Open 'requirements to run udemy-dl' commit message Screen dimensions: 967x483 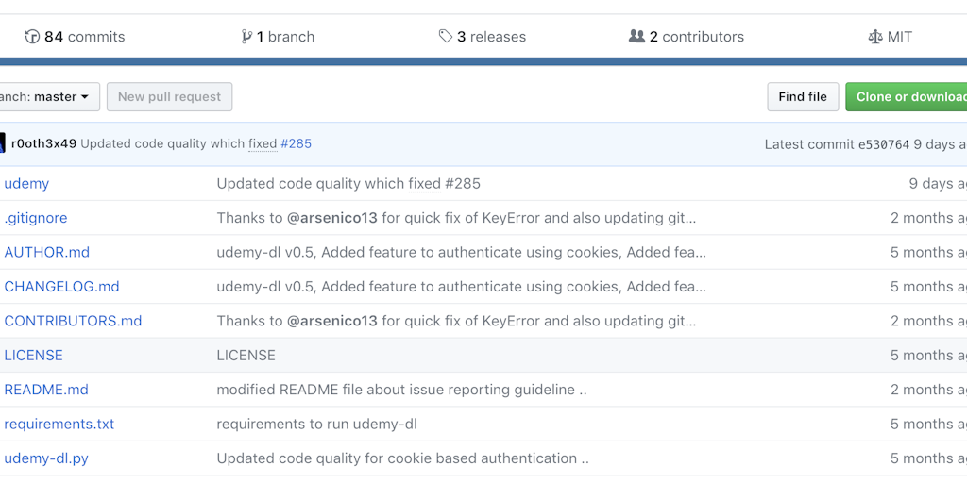pyautogui.click(x=317, y=425)
